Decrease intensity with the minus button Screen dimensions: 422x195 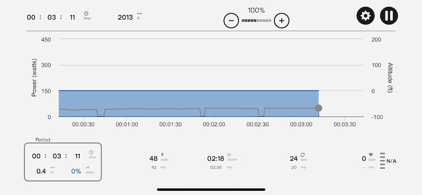pos(231,21)
